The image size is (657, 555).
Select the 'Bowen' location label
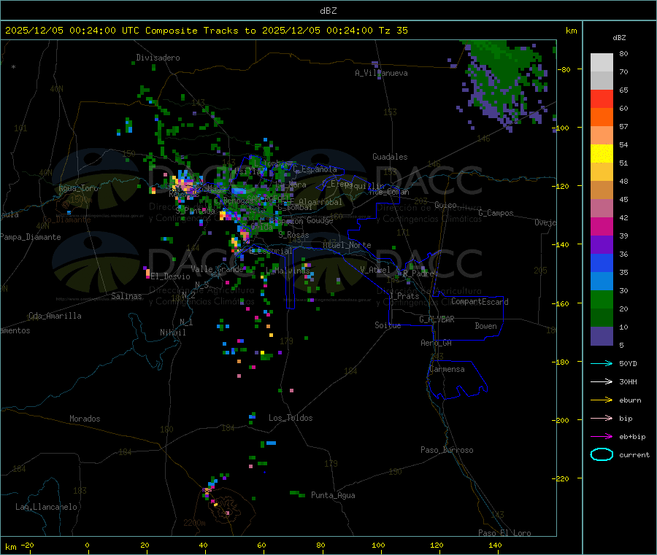(x=485, y=326)
